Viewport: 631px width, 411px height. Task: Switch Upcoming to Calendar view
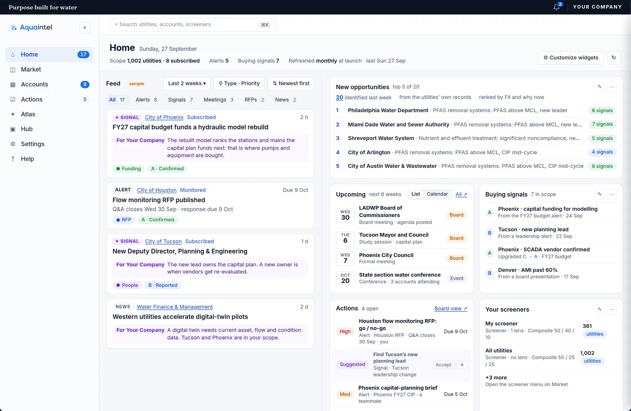tap(437, 194)
